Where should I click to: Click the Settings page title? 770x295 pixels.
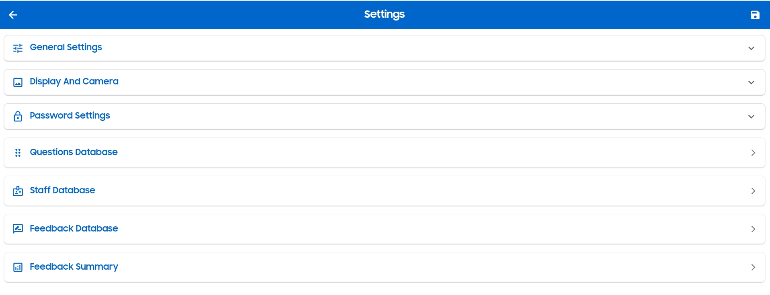(384, 14)
